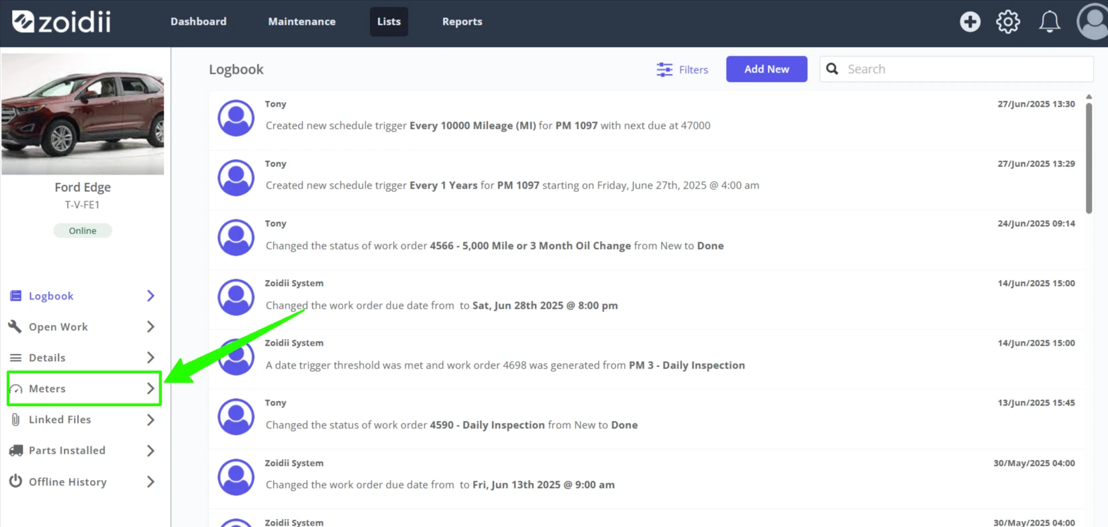The image size is (1108, 527).
Task: Click the Add New button
Action: coord(766,69)
